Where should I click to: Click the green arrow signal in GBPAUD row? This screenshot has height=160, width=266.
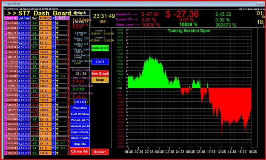coord(57,95)
